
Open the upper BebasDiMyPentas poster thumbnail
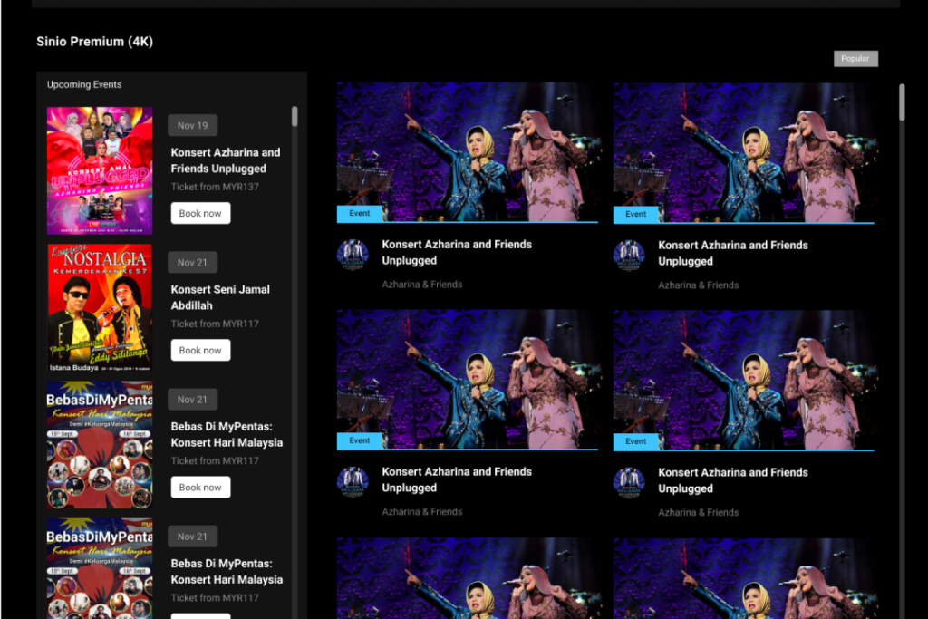click(x=100, y=445)
